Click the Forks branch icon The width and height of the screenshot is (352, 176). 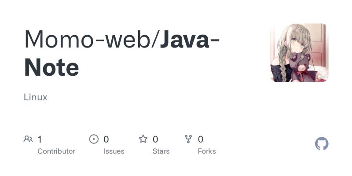pyautogui.click(x=188, y=139)
